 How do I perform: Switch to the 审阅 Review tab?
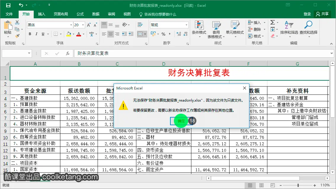[112, 14]
